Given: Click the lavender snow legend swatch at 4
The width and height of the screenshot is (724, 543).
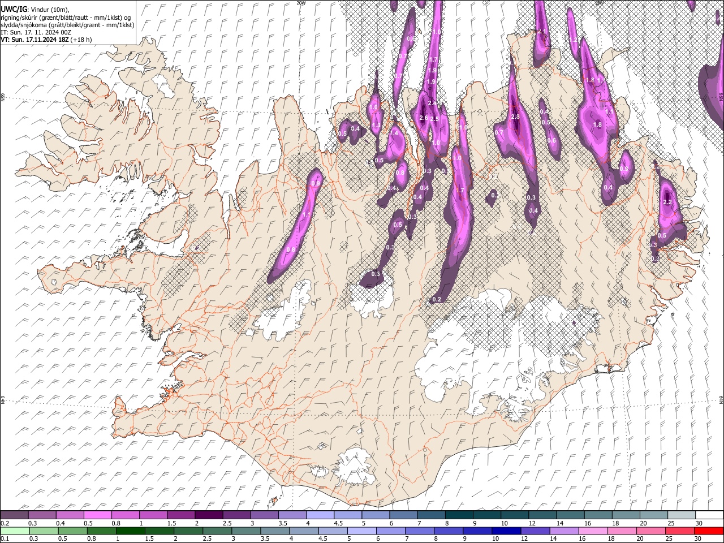Looking at the screenshot, I should pyautogui.click(x=321, y=515).
